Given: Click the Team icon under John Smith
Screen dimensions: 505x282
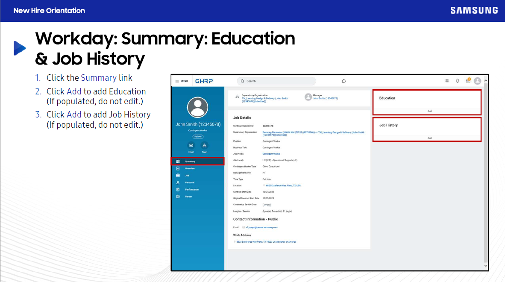Looking at the screenshot, I should (204, 145).
